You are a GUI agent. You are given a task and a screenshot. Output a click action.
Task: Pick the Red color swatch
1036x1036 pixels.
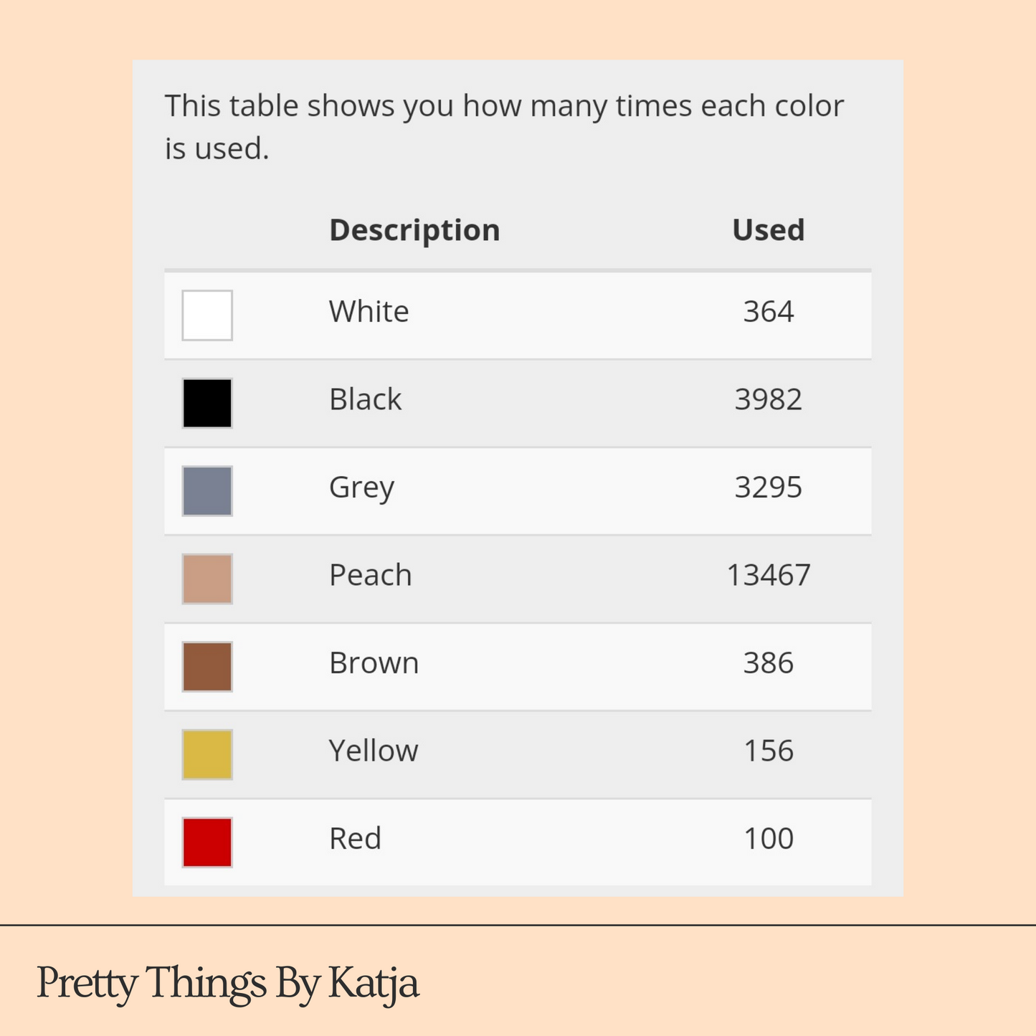click(207, 842)
